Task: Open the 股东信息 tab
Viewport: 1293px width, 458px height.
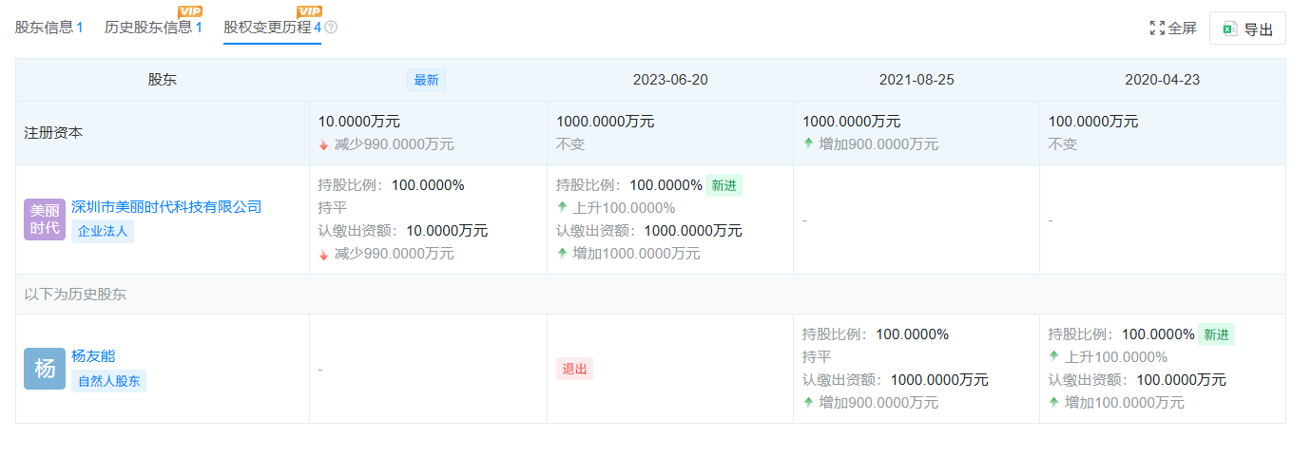Action: click(x=48, y=28)
